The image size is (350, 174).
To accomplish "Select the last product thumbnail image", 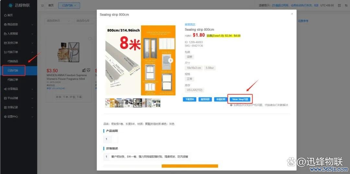I will (x=156, y=103).
